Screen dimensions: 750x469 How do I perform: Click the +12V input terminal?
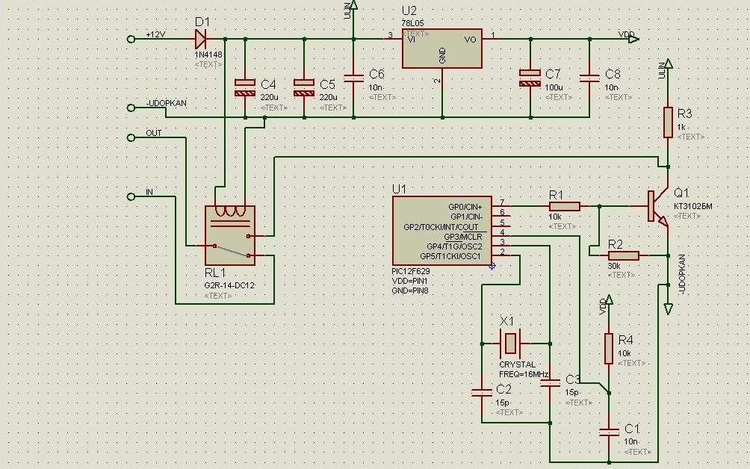(131, 39)
